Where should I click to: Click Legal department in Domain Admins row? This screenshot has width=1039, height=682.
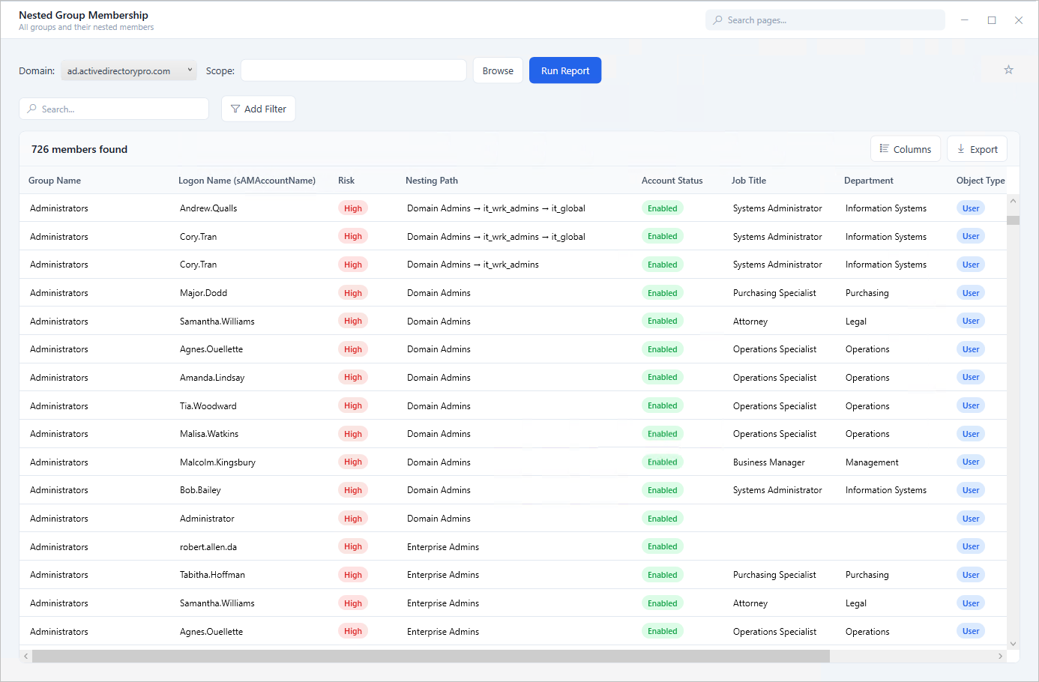[x=856, y=322]
